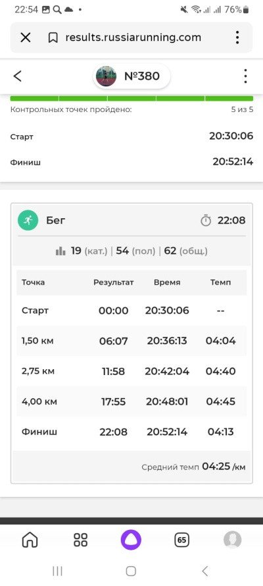Screen dimensions: 263x586
Task: Select the Результат column header
Action: [x=114, y=282]
